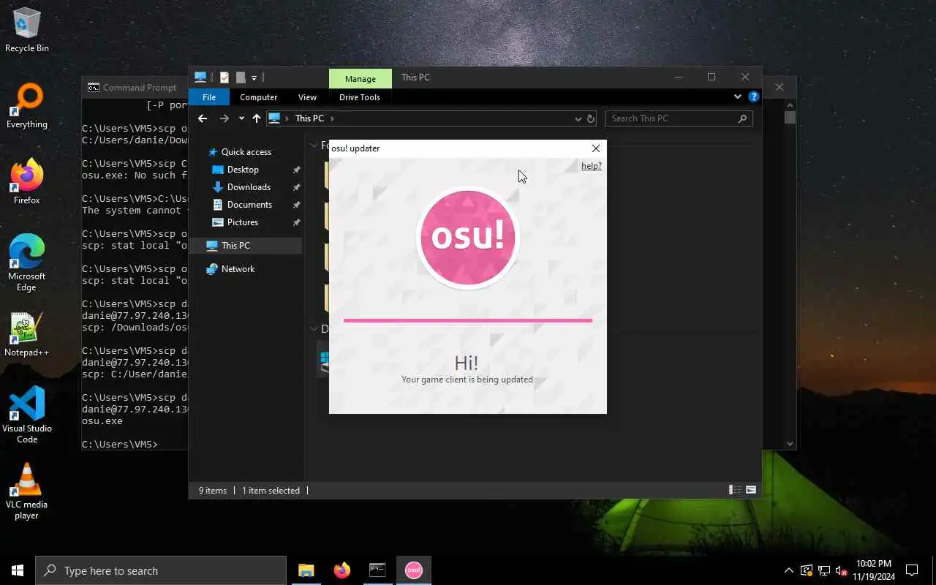Click the help? link in osu! updater
Screen dimensions: 936x585
(591, 166)
